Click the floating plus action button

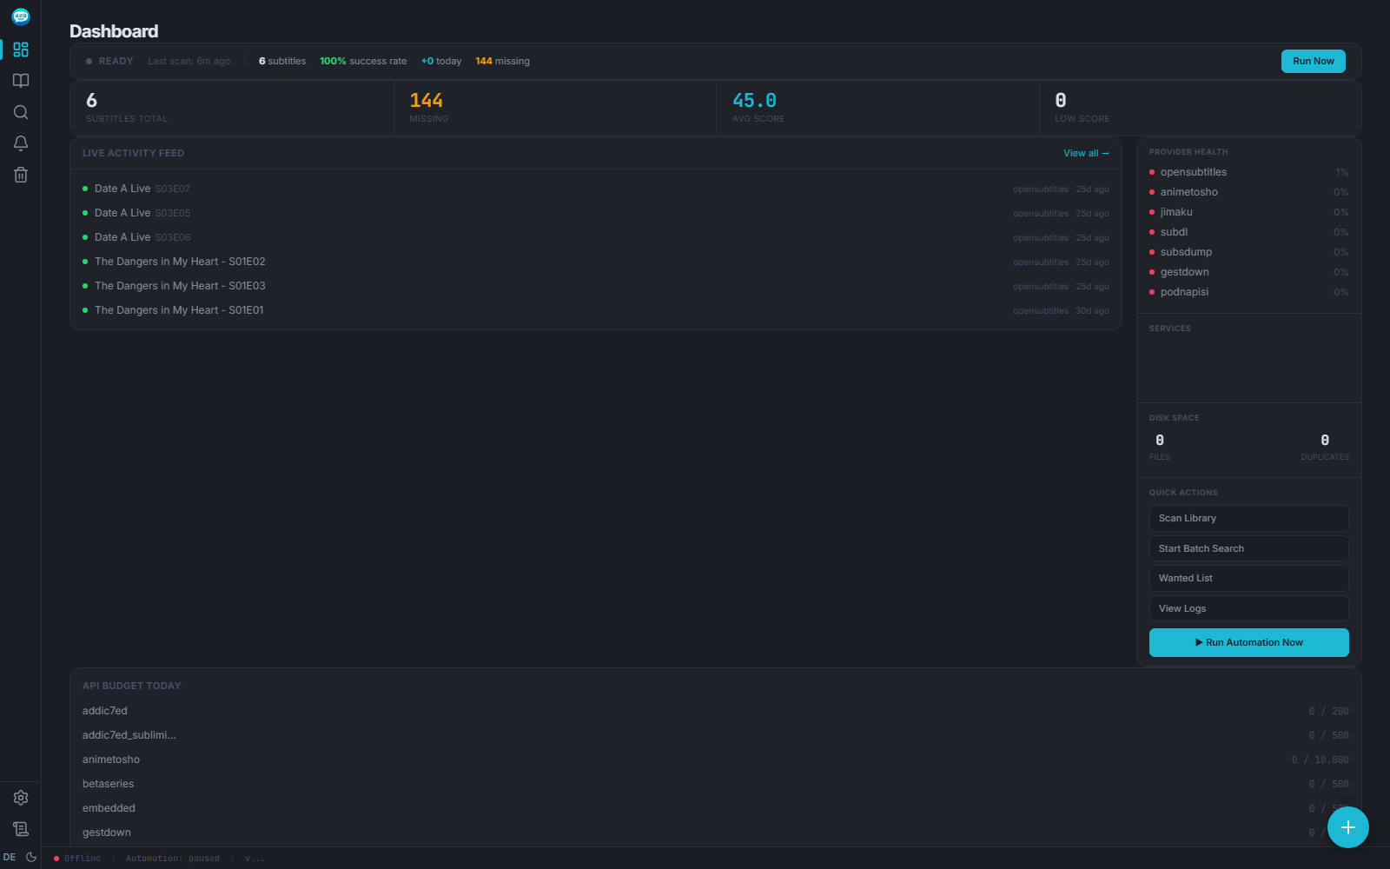pos(1348,827)
